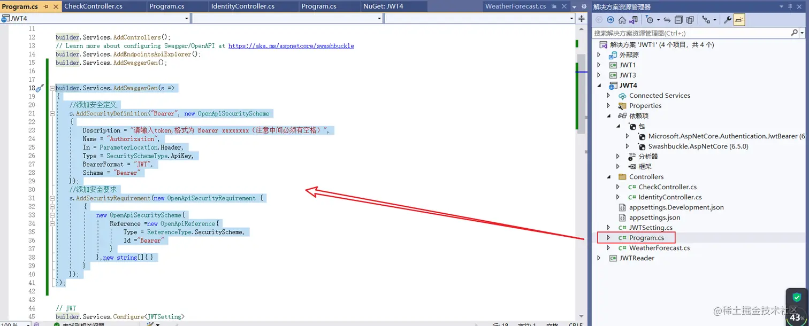The height and width of the screenshot is (326, 809).
Task: Select Swashbuckle.AspNetCore (6.5.0) package
Action: (x=698, y=146)
